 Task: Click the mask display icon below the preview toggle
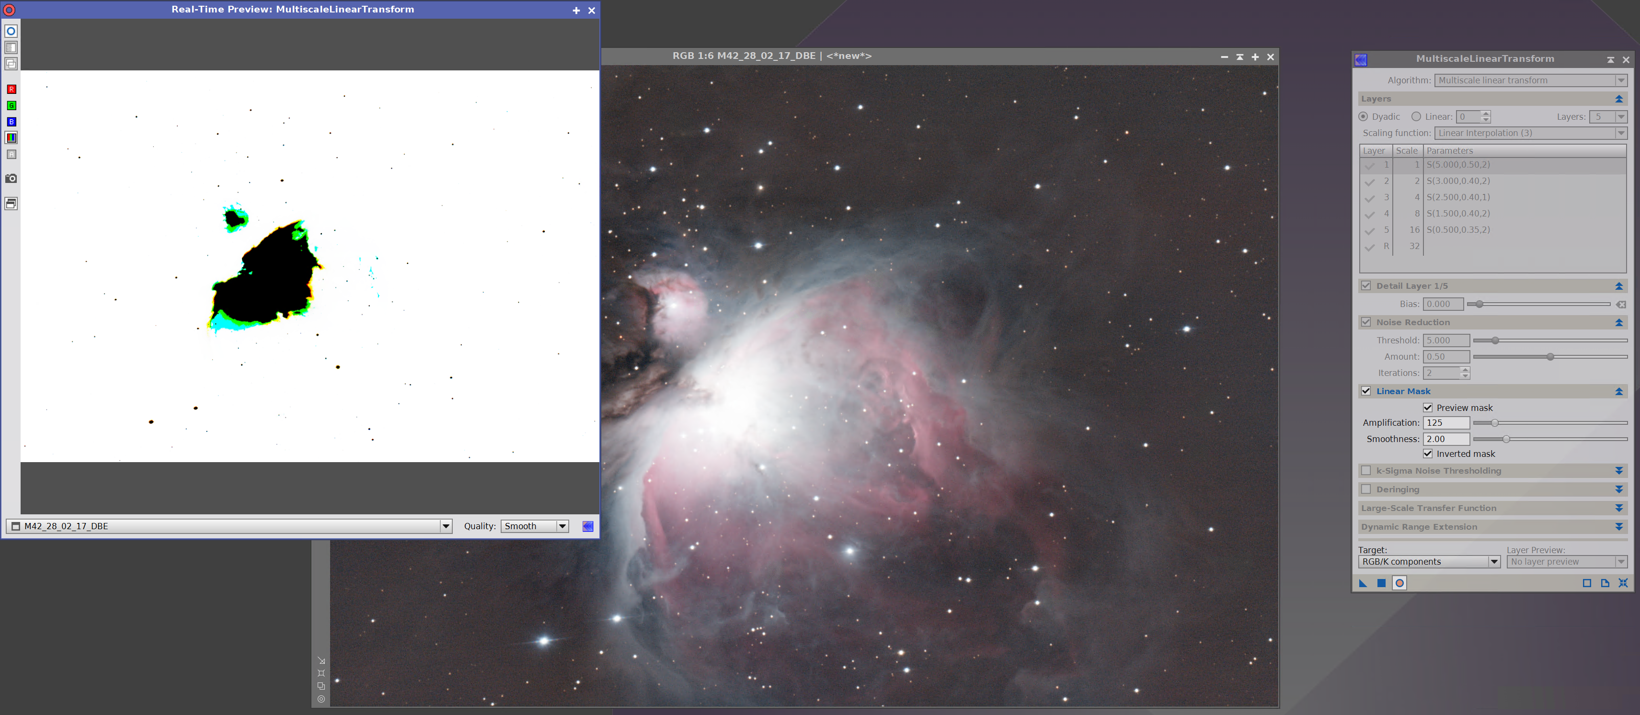point(11,48)
